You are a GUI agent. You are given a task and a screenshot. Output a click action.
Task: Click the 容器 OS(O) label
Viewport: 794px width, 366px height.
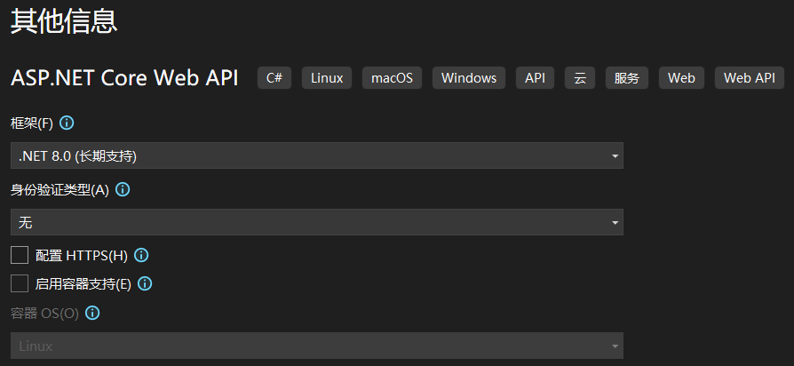tap(44, 314)
